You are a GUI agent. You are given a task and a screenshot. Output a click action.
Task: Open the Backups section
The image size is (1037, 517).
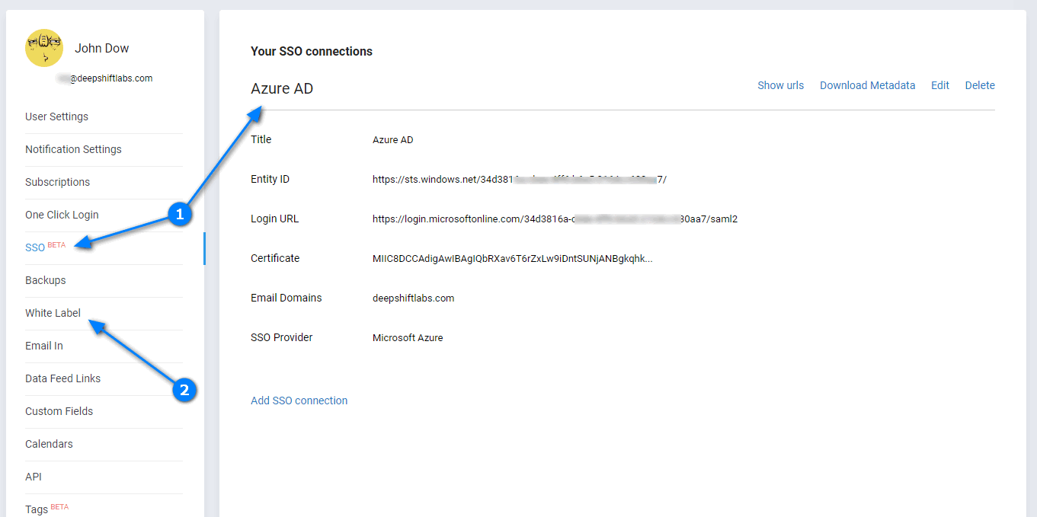(x=46, y=280)
